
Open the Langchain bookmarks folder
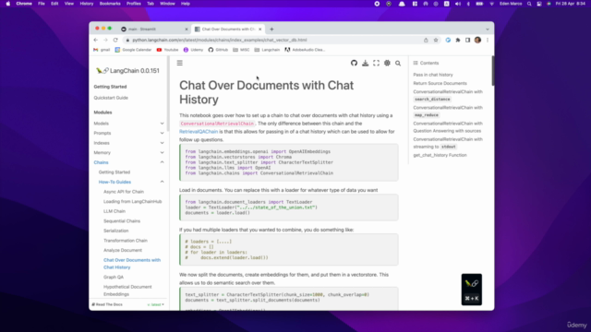[x=267, y=50]
